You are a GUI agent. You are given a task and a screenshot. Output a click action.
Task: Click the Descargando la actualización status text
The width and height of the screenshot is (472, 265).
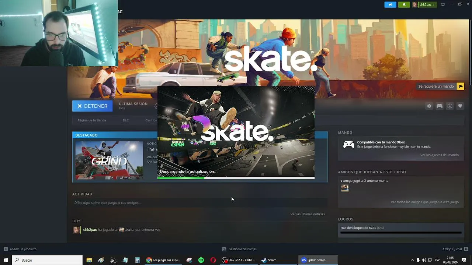pos(188,172)
